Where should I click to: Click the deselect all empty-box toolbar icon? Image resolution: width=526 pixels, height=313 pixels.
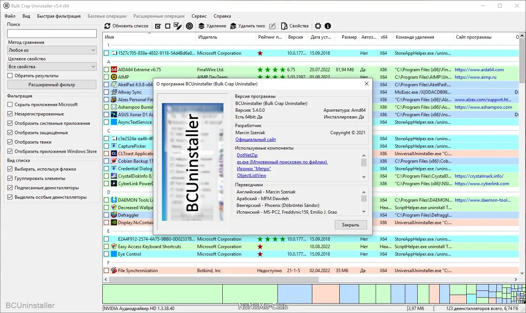pos(168,26)
